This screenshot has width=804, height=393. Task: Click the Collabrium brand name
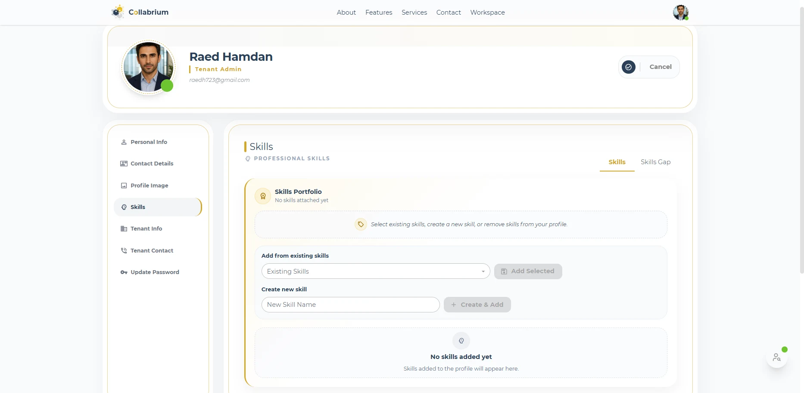click(149, 12)
